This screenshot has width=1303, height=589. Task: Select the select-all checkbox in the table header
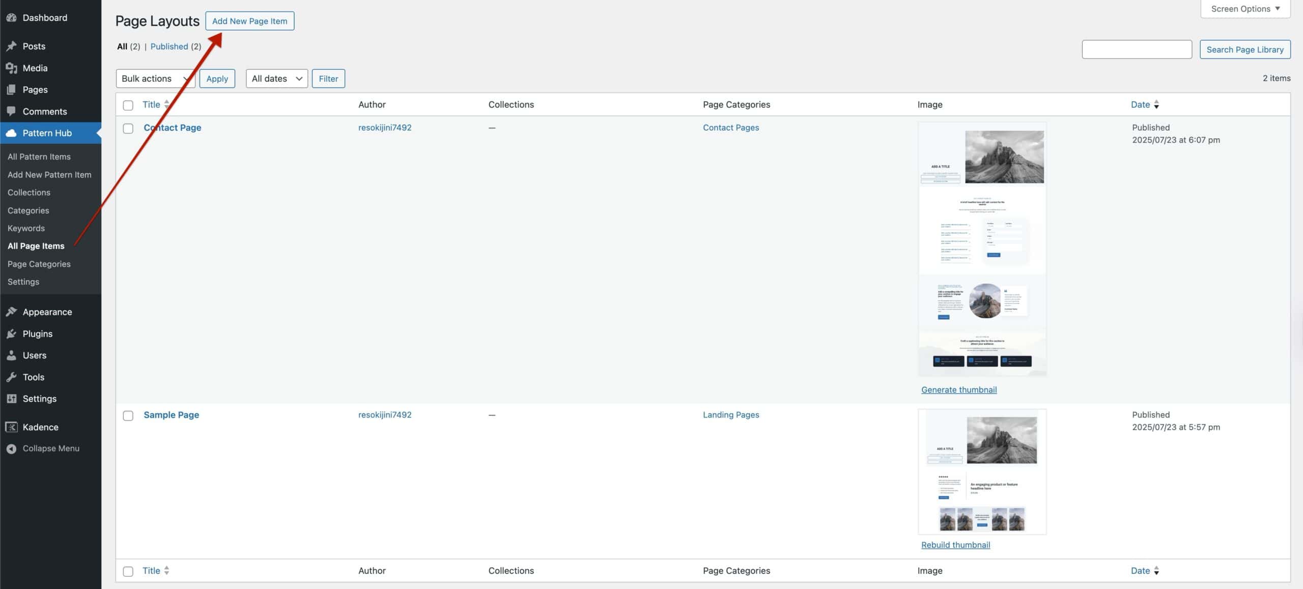128,105
